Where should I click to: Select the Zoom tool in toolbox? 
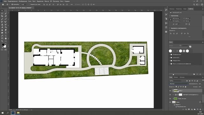point(2,41)
